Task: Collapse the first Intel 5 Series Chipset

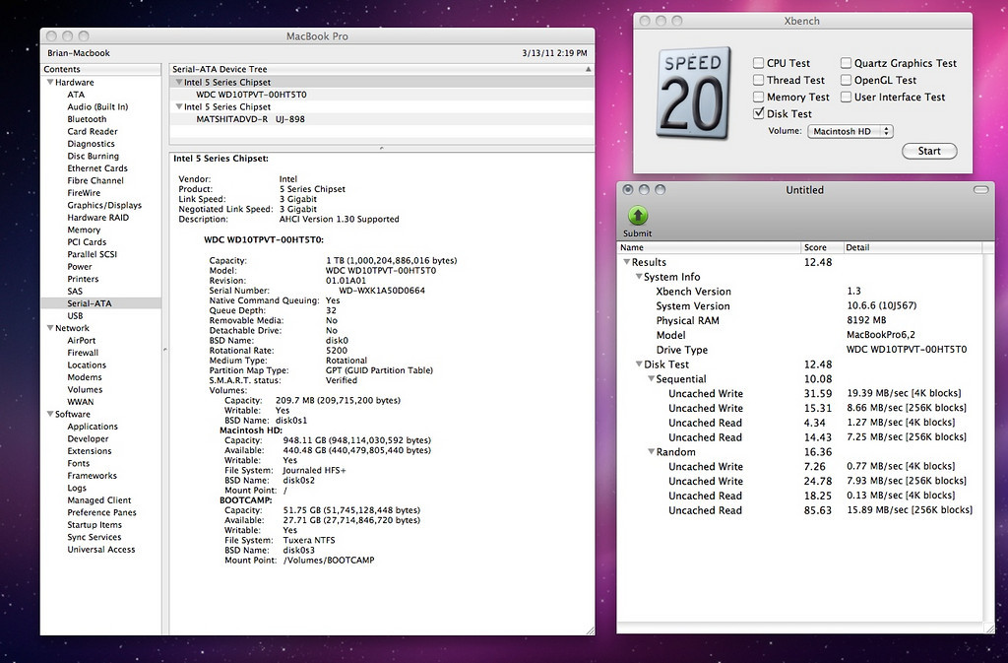Action: pos(179,83)
